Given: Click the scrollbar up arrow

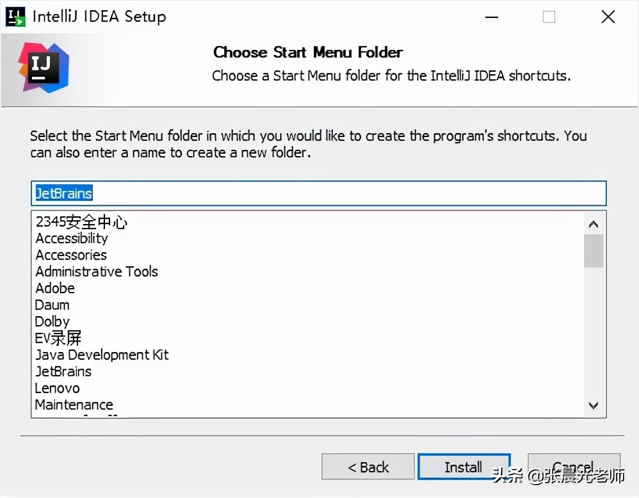Looking at the screenshot, I should tap(594, 224).
